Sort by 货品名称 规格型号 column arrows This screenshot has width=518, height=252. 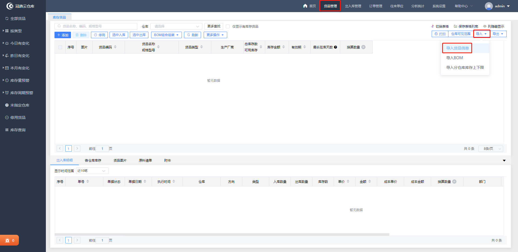(x=158, y=47)
